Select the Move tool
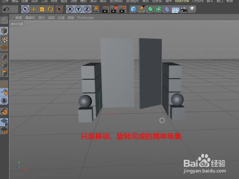 tap(33, 9)
